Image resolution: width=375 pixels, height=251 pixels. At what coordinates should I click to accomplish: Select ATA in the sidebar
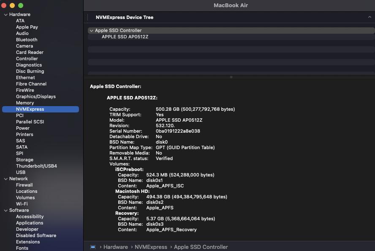(x=20, y=21)
